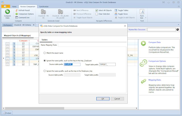Click Toggle Tables in the ribbon

click(121, 10)
